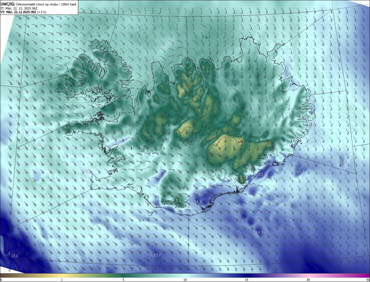370x282 pixels.
Task: Click the 5.3 value label
Action: (x=283, y=89)
